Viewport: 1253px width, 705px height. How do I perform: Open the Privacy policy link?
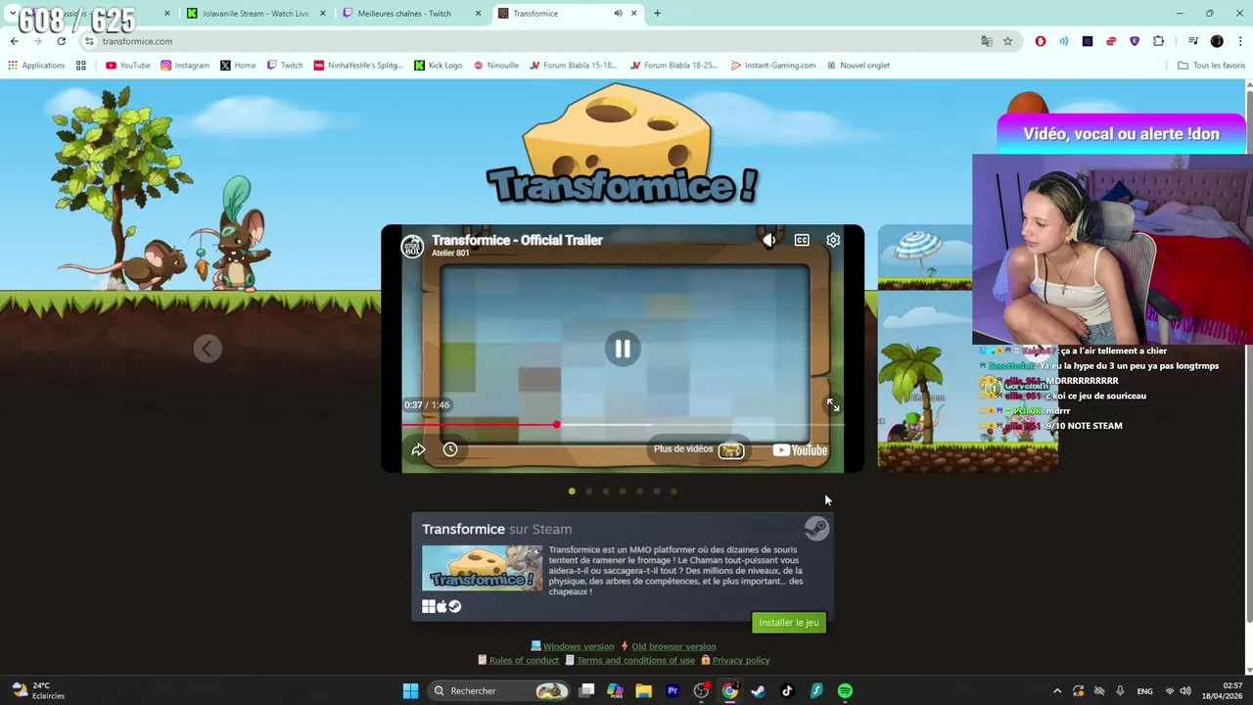(x=741, y=660)
